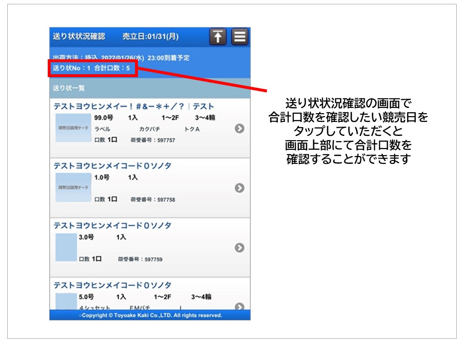Select thumbnail of the 3.0号 item
Image resolution: width=463 pixels, height=347 pixels.
tap(66, 247)
